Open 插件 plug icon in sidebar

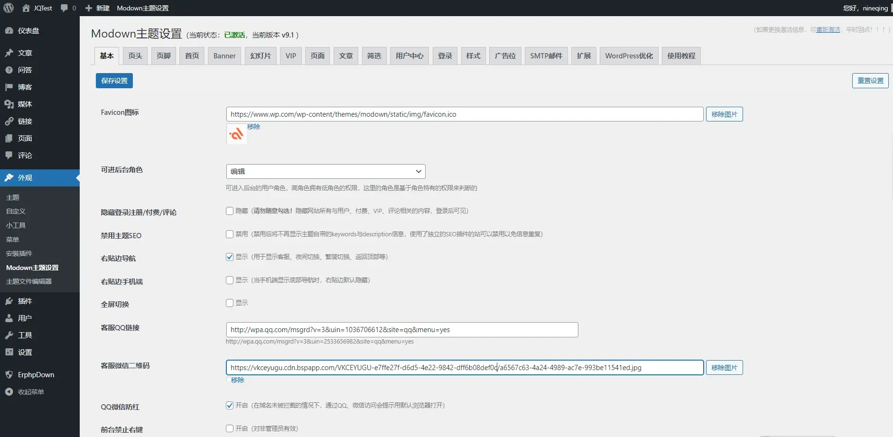coord(9,301)
